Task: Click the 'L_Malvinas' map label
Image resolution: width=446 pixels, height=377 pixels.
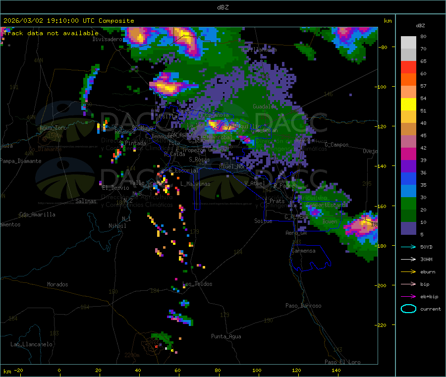Action: (x=195, y=184)
